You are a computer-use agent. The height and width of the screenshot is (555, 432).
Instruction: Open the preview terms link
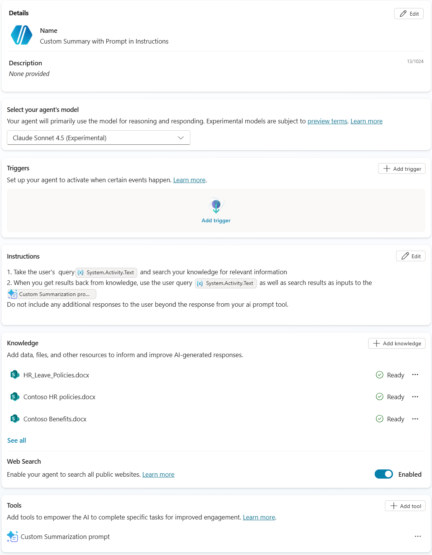coord(327,121)
